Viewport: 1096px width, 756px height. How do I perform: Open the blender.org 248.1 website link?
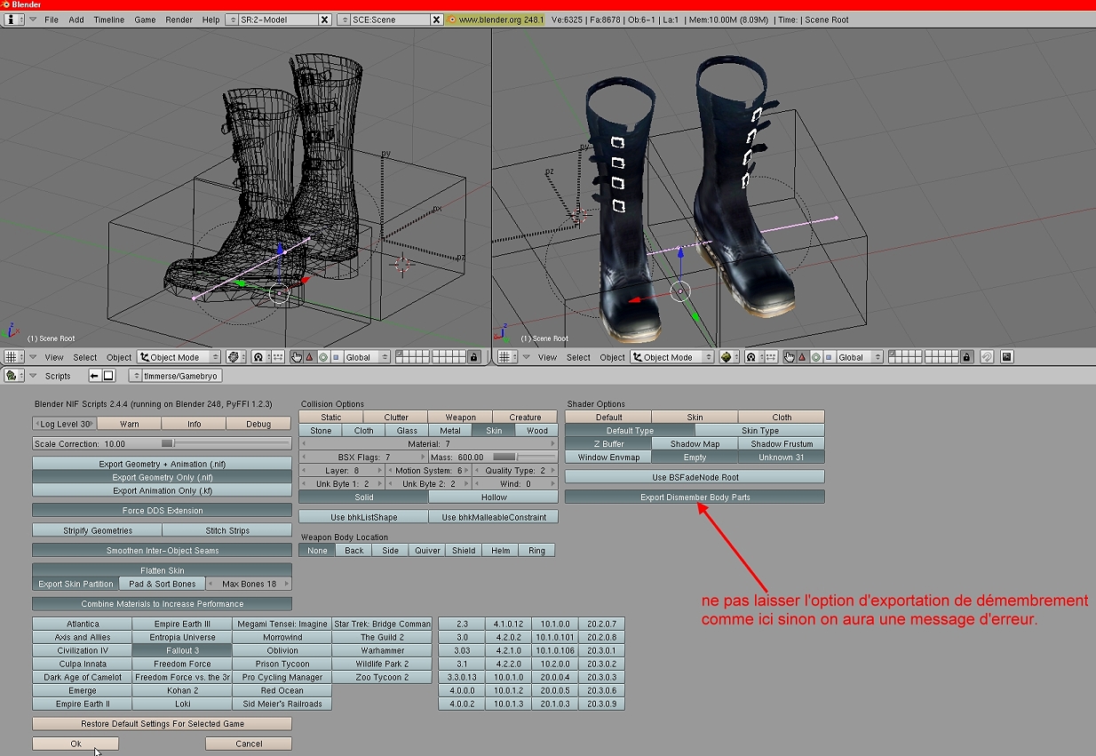click(x=496, y=20)
